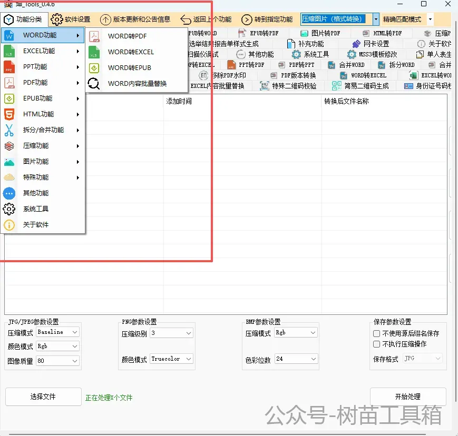The image size is (458, 436).
Task: Click the 系统工具 toolbar gear icon
Action: 296,55
